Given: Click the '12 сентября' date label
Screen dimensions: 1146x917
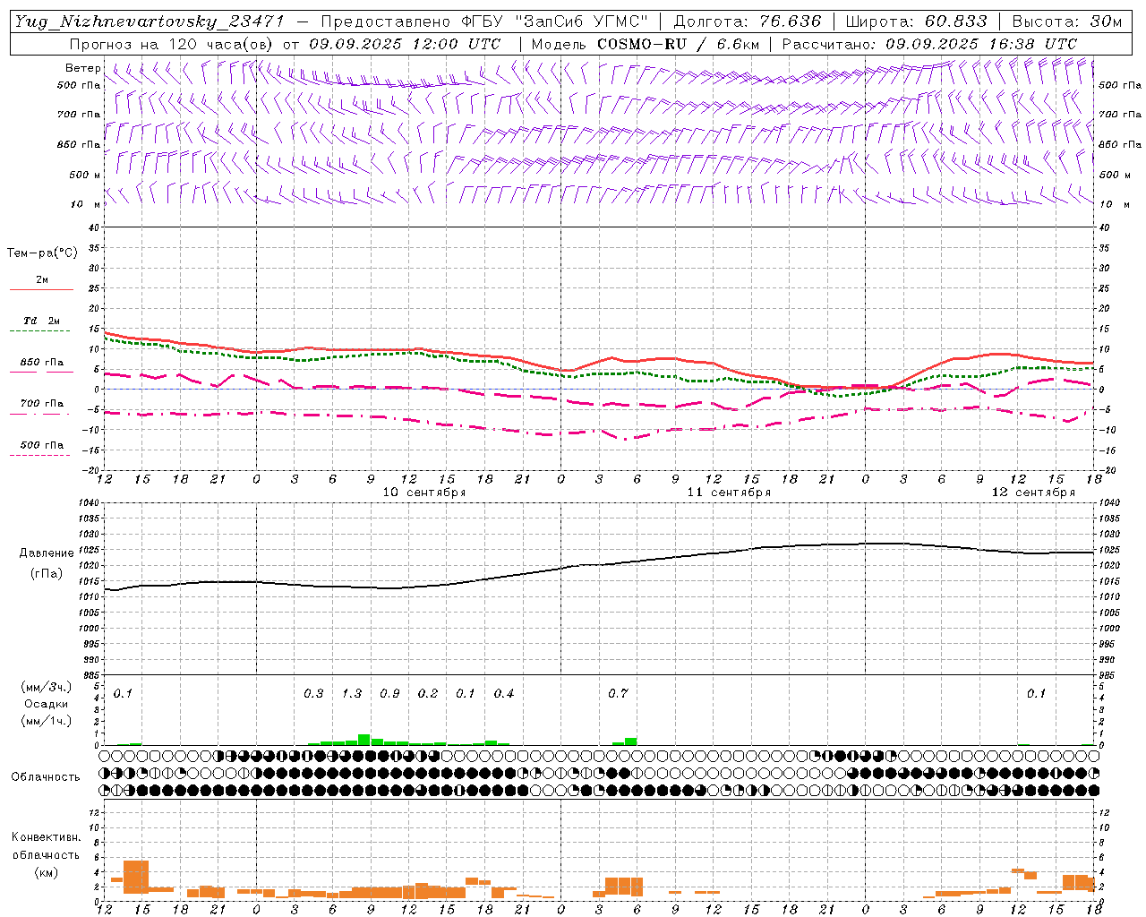Looking at the screenshot, I should 1033,493.
